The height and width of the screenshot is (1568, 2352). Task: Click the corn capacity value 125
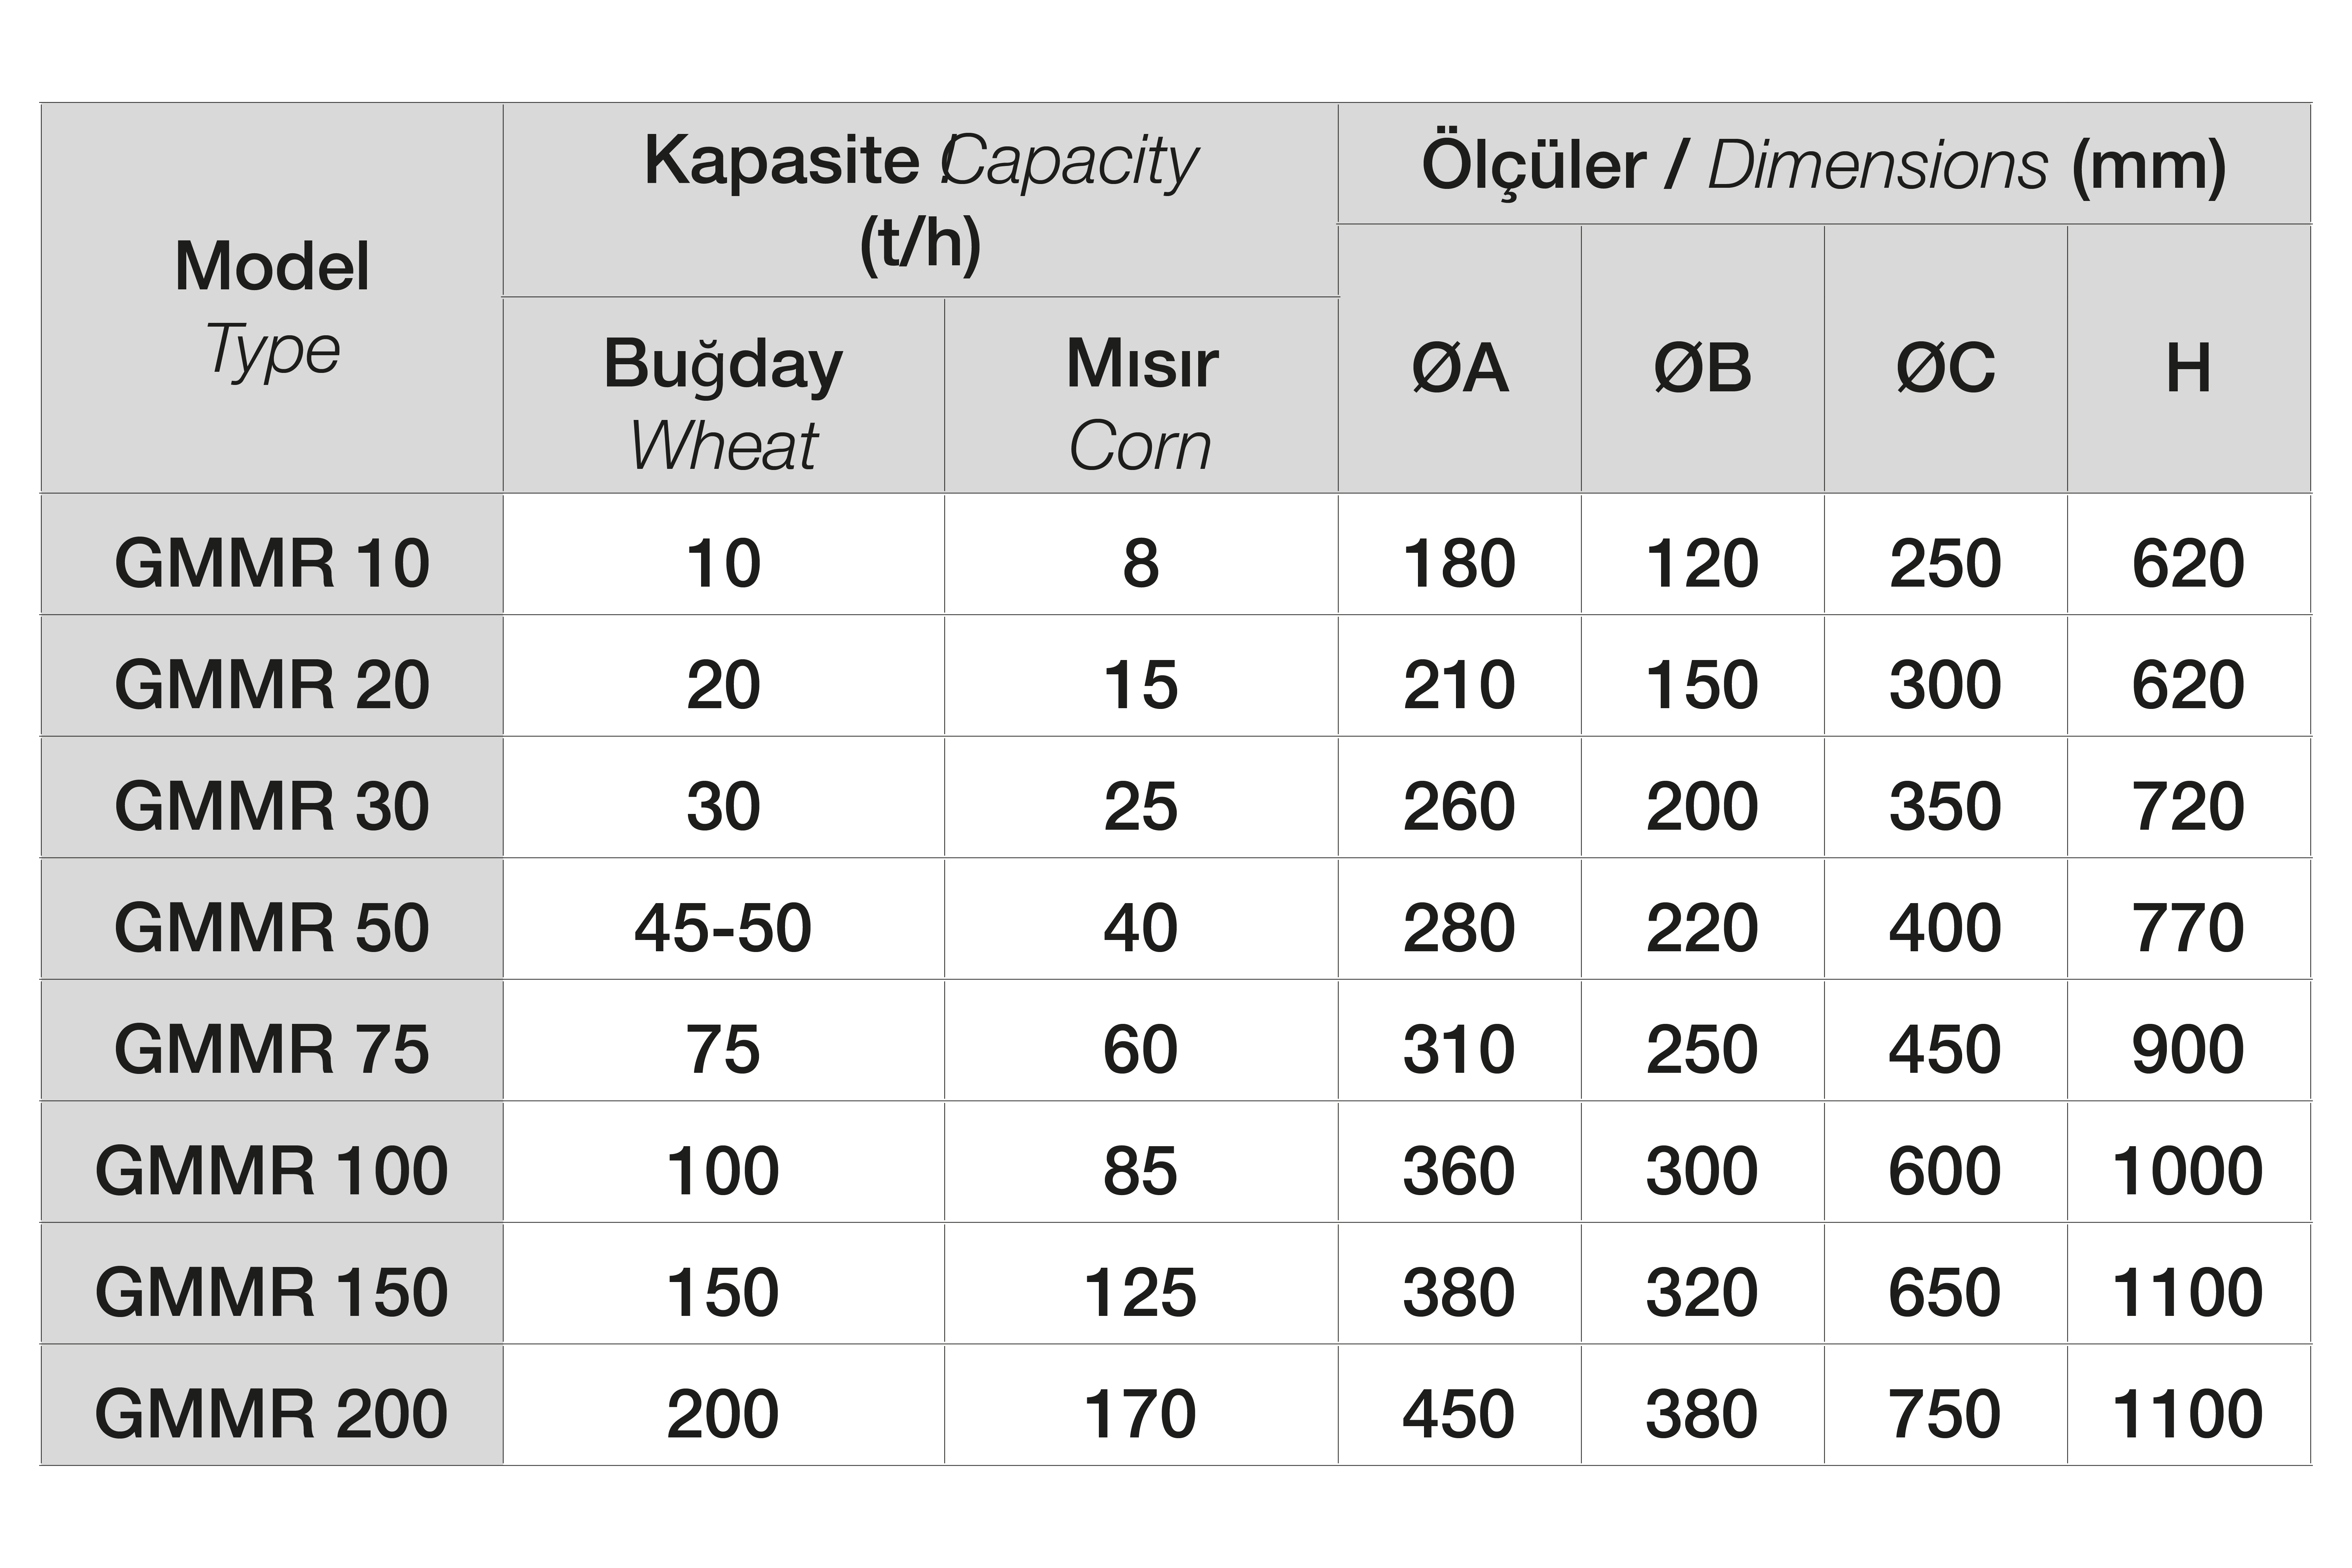(x=1141, y=1284)
